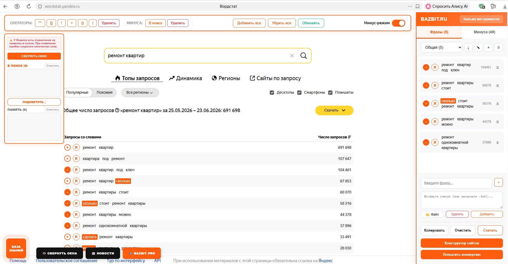Click the Копировать button

tap(434, 230)
